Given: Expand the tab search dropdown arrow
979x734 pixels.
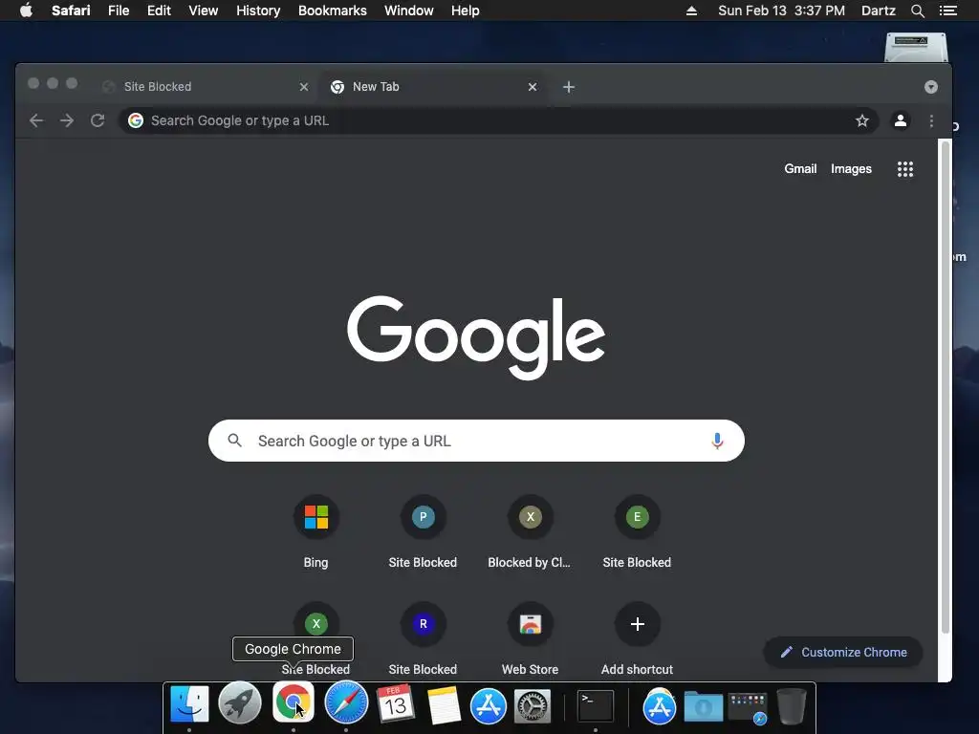Looking at the screenshot, I should tap(931, 87).
